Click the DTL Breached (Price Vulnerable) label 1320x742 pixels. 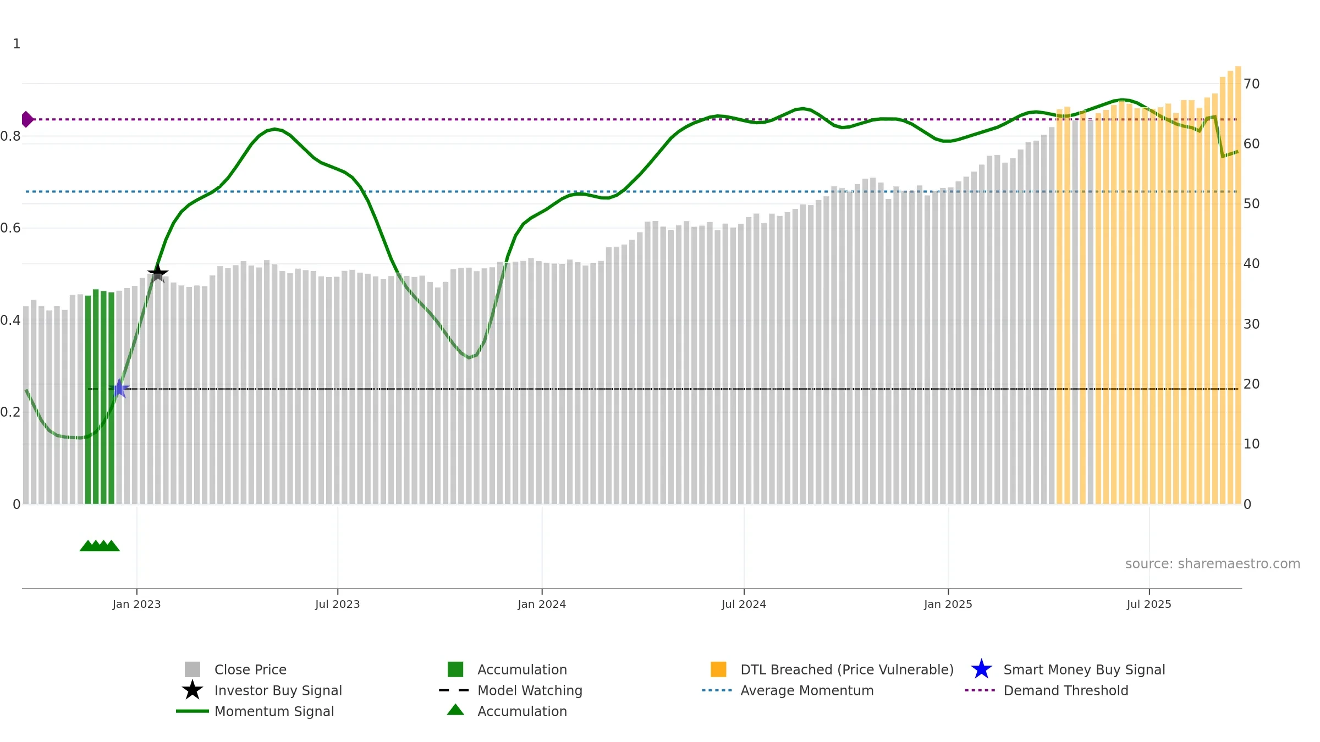point(847,669)
